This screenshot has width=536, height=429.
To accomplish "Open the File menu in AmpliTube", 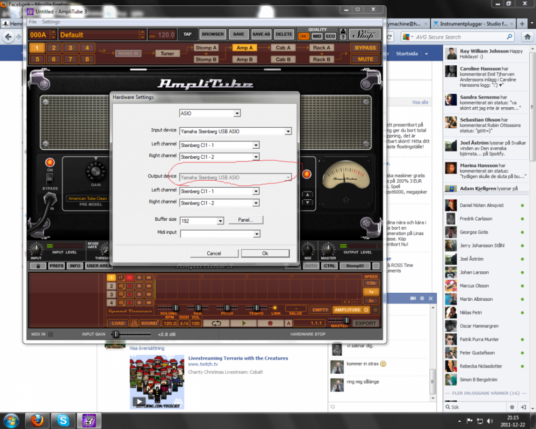I will [x=32, y=22].
